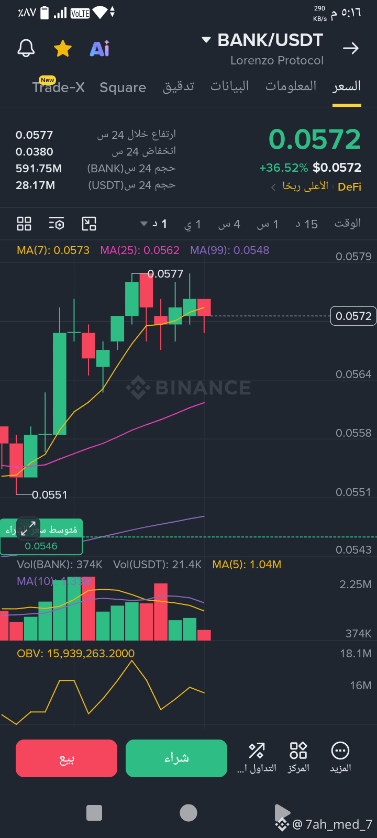Click MA(25): 0.0562 indicator label
Viewport: 377px width, 838px height.
coord(140,250)
